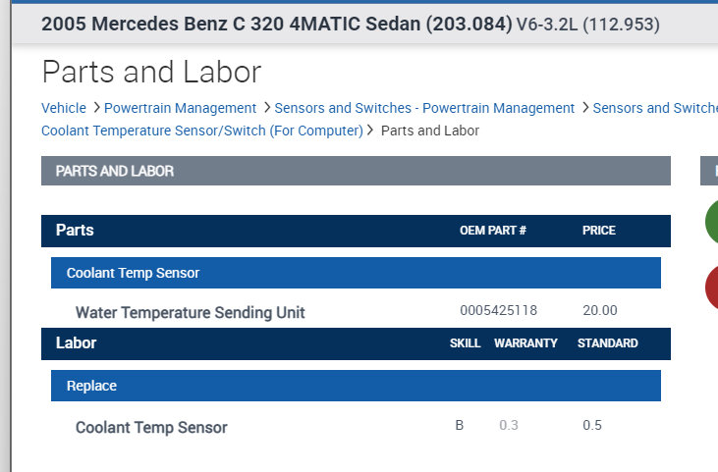Click the 20.00 part price
The image size is (718, 472).
tap(599, 311)
